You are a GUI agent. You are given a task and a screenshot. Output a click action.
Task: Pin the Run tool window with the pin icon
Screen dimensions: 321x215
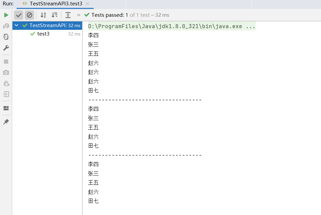(6, 122)
